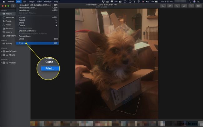Screen dimensions: 203x127
Task: Open the input source flag menu
Action: coord(143,2)
